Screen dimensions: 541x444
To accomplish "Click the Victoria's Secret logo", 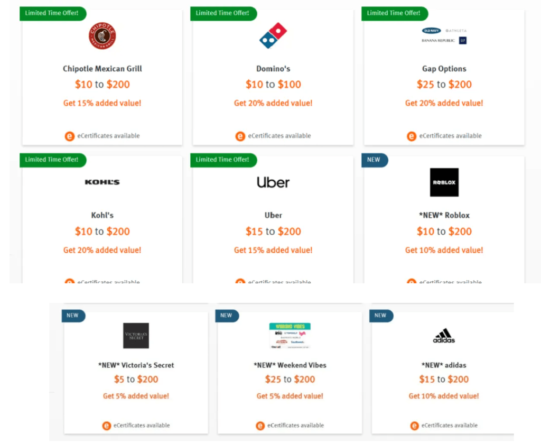I will (x=136, y=336).
